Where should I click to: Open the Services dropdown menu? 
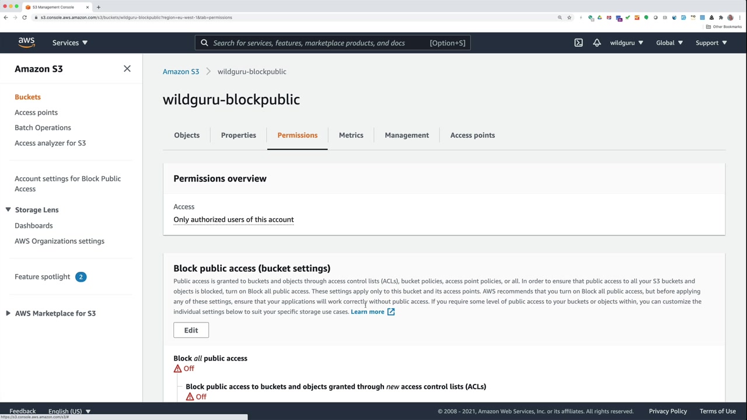pos(69,43)
